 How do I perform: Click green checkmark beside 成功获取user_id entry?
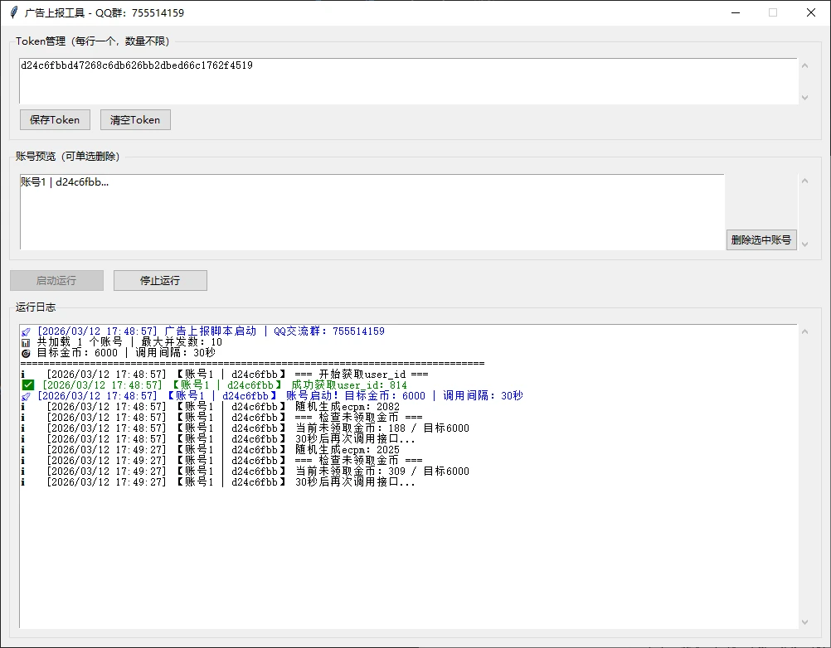[27, 385]
